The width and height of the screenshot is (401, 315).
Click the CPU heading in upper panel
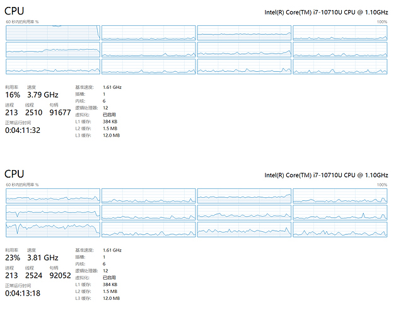(15, 11)
